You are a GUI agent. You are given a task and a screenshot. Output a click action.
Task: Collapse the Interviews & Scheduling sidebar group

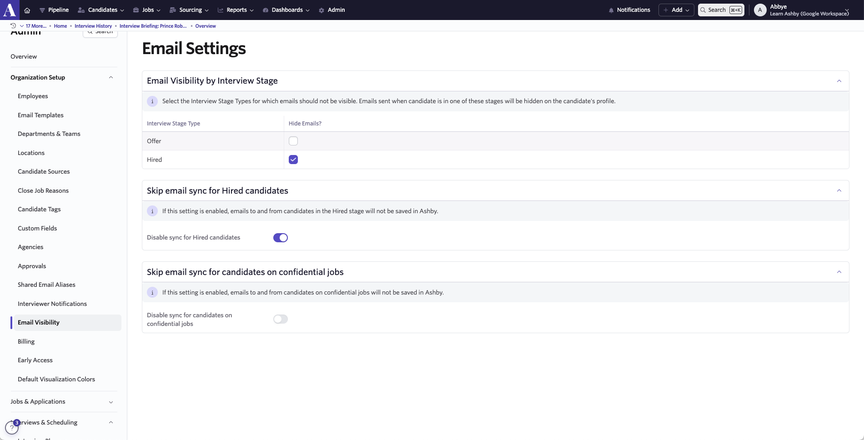pyautogui.click(x=111, y=422)
